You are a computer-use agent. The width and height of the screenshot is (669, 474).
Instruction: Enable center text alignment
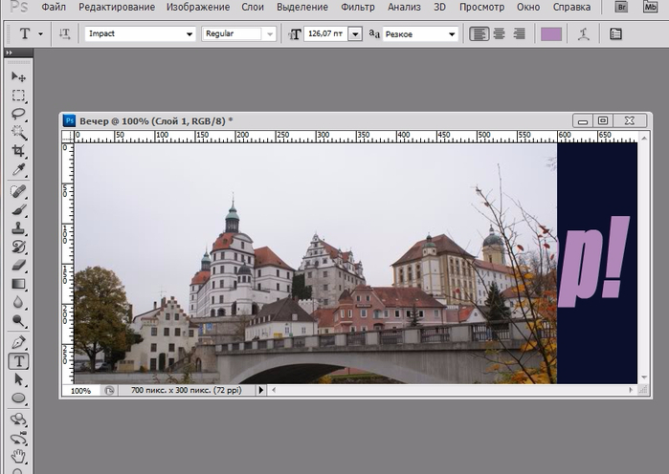[x=499, y=33]
